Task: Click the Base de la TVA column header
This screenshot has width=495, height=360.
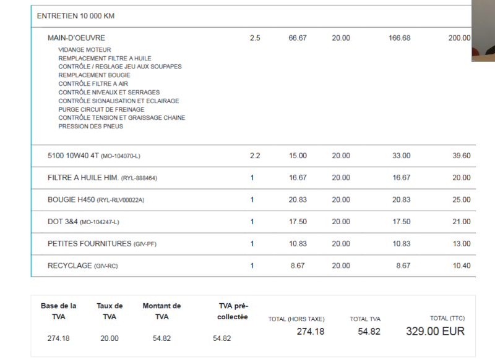Action: 59,311
